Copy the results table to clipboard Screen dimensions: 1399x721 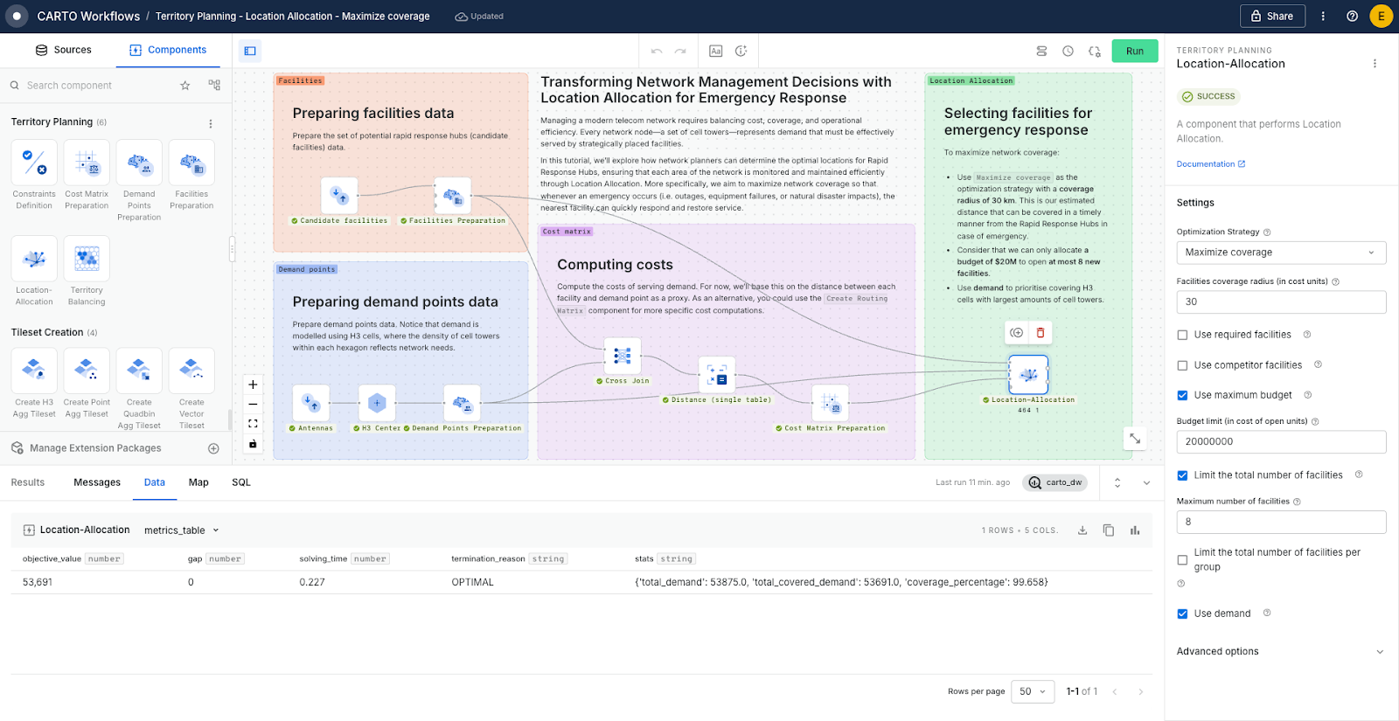pos(1109,530)
